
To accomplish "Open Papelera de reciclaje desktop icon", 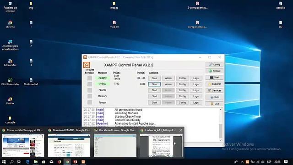I will [10, 7].
